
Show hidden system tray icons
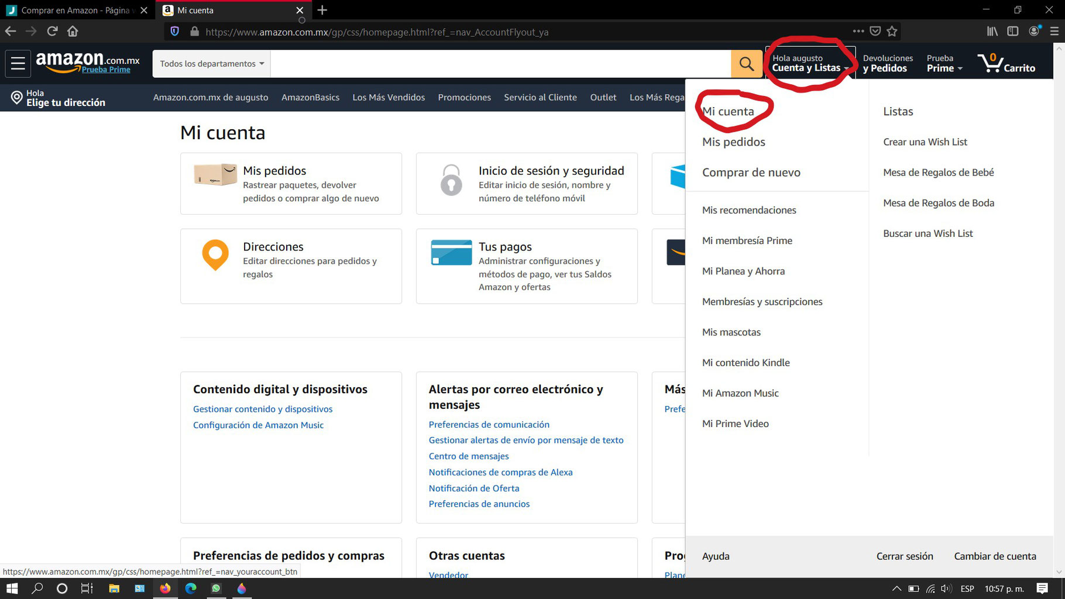(x=896, y=588)
